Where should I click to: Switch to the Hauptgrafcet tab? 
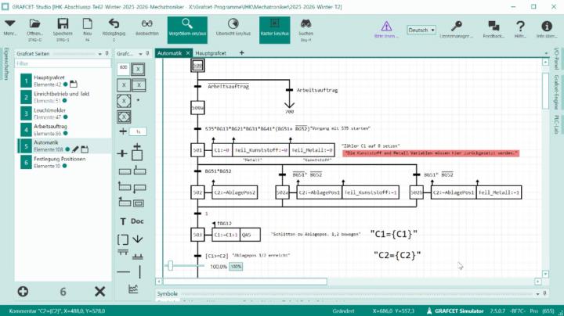pos(211,53)
